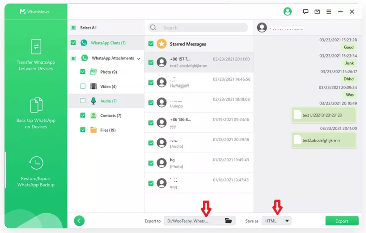This screenshot has width=366, height=233.
Task: Uncheck the WhatsApp Chats (7) checkbox
Action: (x=73, y=43)
